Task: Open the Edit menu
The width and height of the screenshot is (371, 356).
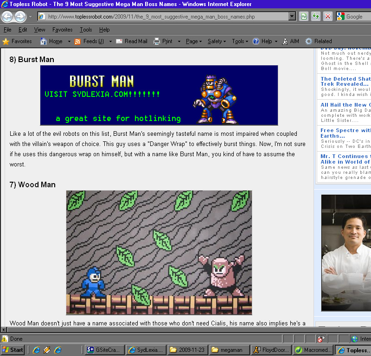Action: coord(23,30)
